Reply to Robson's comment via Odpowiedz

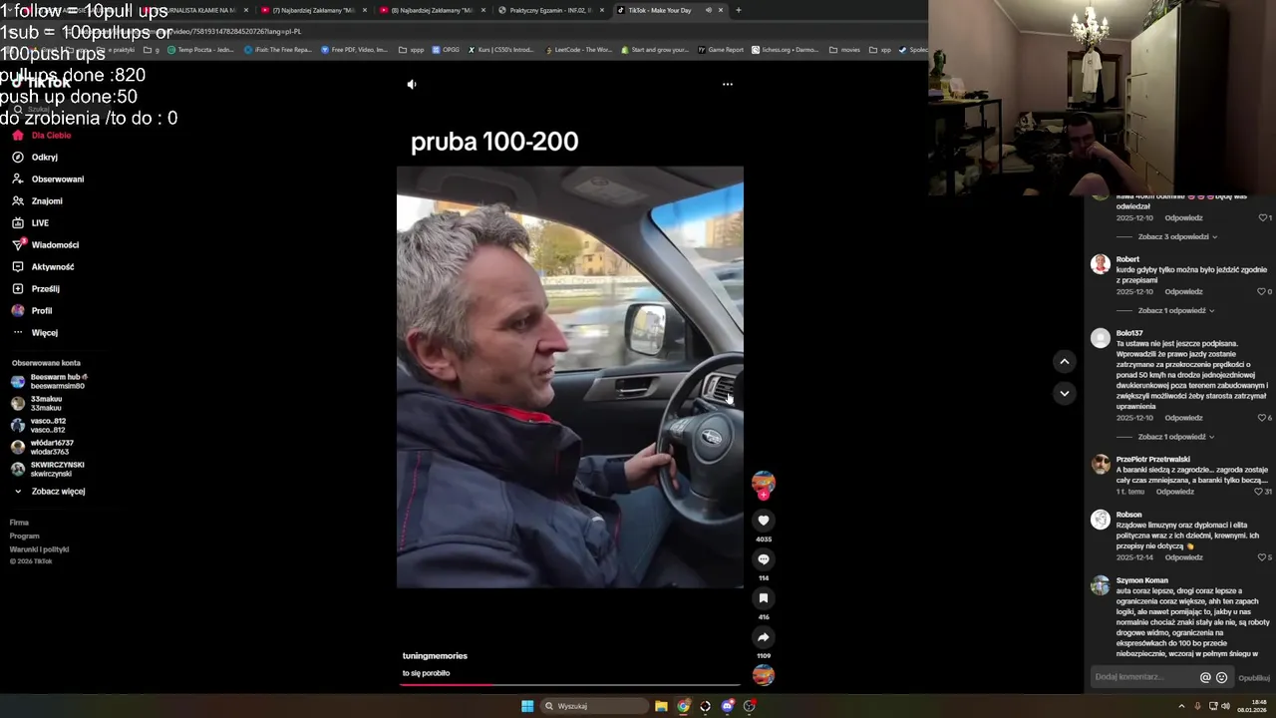click(x=1183, y=557)
